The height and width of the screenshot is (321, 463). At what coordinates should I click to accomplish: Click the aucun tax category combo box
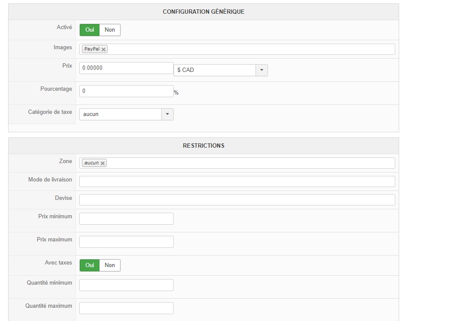(x=120, y=114)
